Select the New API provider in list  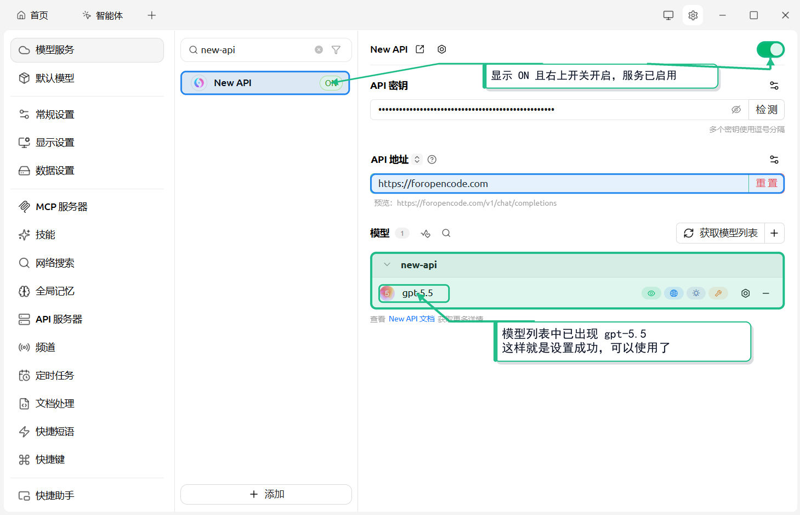[x=265, y=83]
